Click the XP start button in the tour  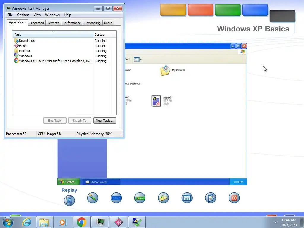click(x=68, y=182)
